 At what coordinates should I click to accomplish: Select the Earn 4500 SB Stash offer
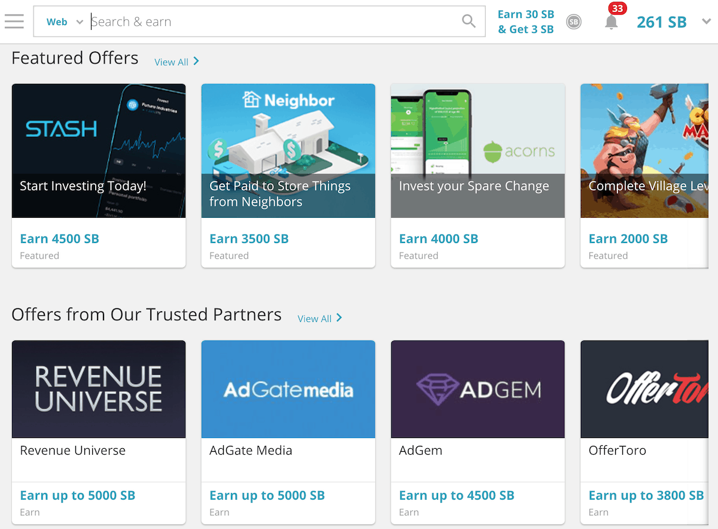[59, 238]
